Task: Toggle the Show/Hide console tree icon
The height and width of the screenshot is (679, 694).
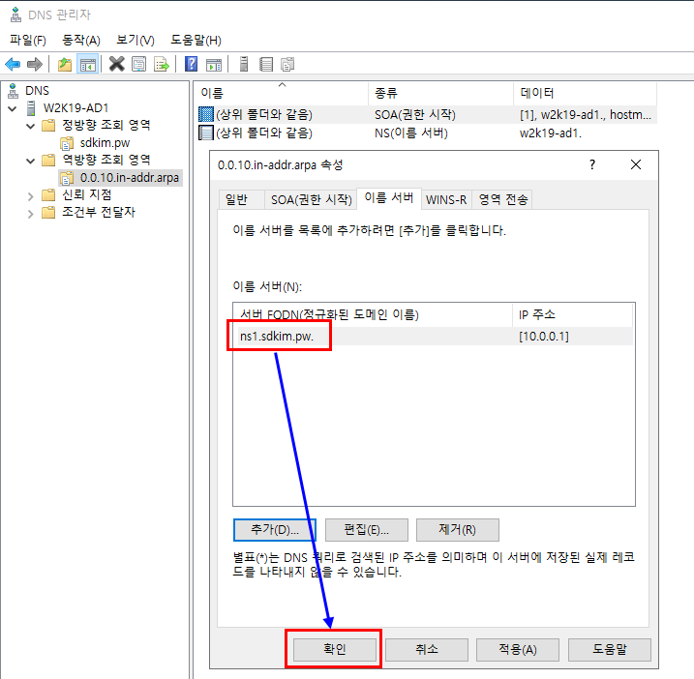Action: coord(87,65)
